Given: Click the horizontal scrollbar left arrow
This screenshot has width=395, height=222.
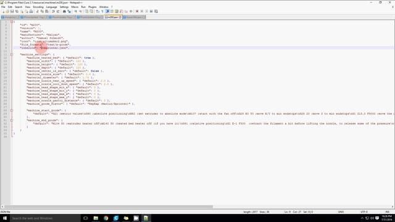Looking at the screenshot, I should [x=2, y=207].
